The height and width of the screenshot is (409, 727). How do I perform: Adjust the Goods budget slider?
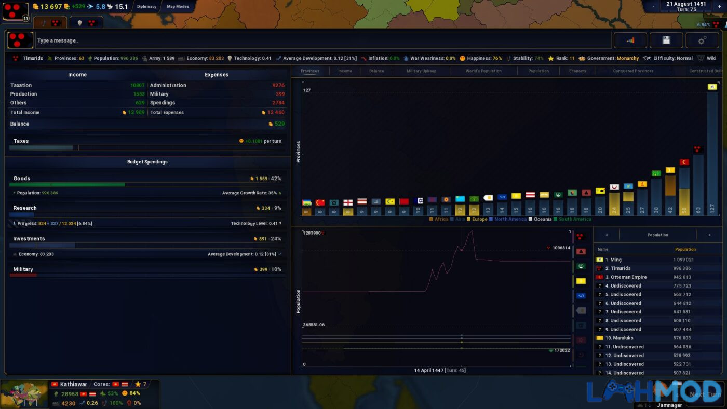point(147,184)
